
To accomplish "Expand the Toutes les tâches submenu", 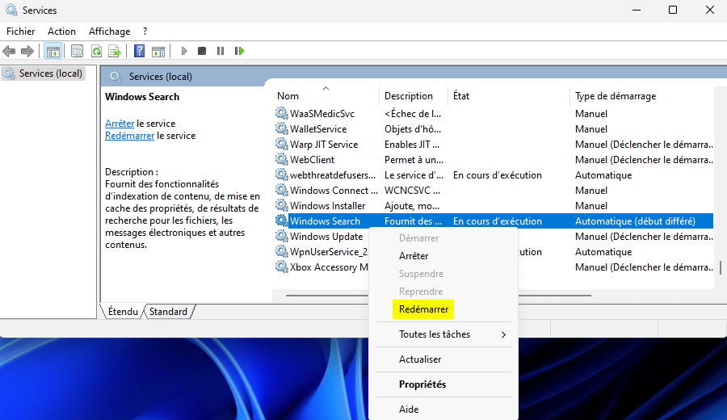I will click(443, 334).
